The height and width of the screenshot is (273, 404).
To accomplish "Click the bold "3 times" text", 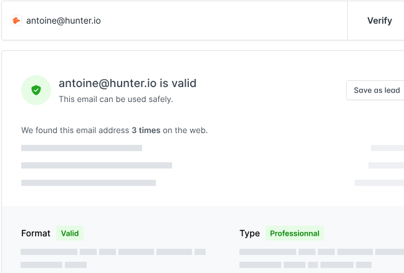I will tap(146, 131).
